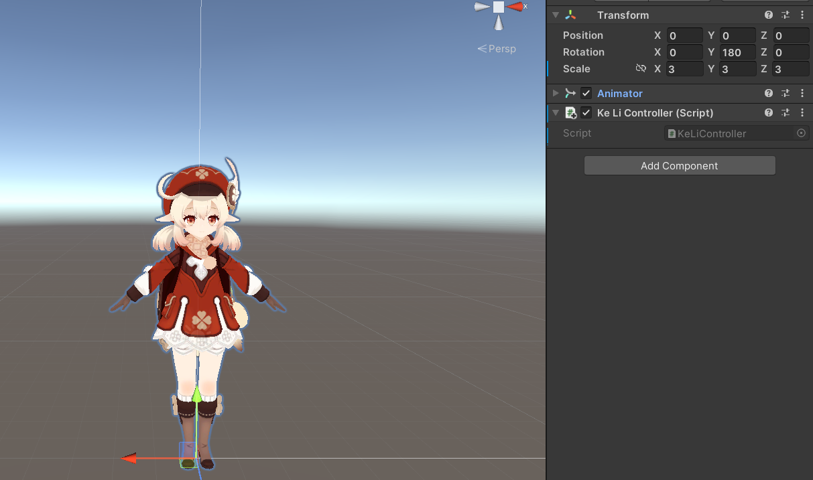Click the Animator component icon
This screenshot has height=480, width=813.
click(x=570, y=93)
